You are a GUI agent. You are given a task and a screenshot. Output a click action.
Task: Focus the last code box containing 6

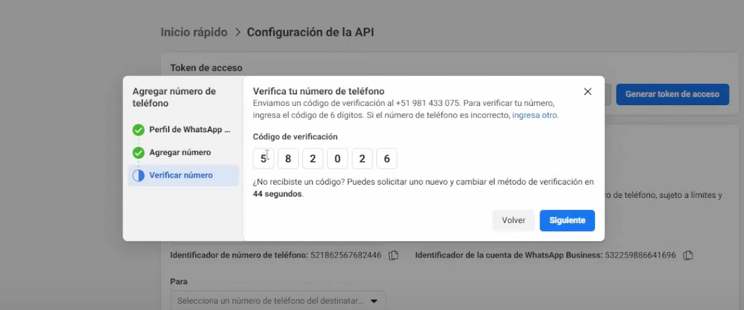[x=387, y=159]
